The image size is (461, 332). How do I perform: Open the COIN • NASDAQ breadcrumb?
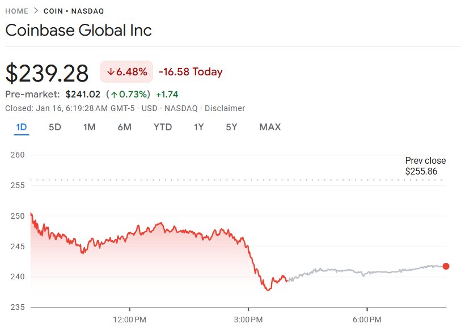(x=73, y=11)
